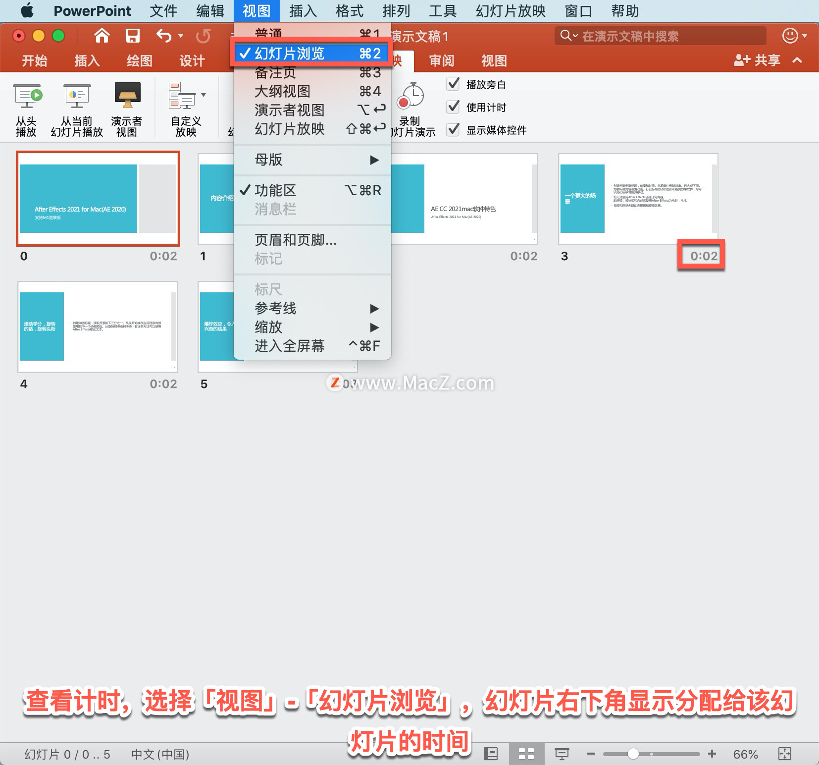Screen dimensions: 819x765
Task: Choose 进入全屏幕 menu item
Action: tap(312, 346)
